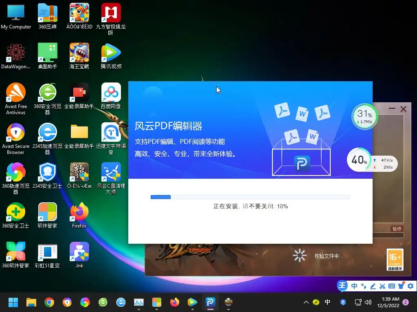Open Firefox from the taskbar
This screenshot has height=312, width=417.
[x=174, y=302]
